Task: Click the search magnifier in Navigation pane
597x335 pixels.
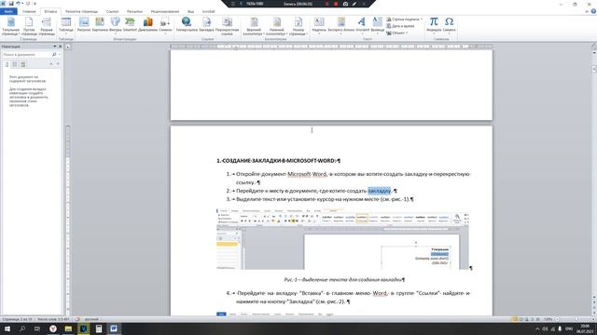Action: [x=54, y=55]
